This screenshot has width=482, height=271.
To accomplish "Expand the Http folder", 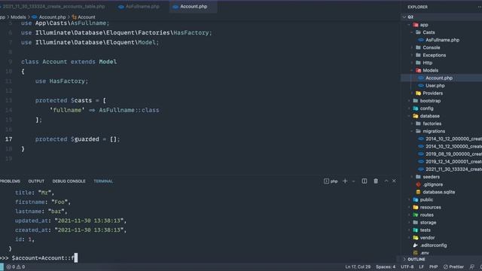I will [x=427, y=62].
